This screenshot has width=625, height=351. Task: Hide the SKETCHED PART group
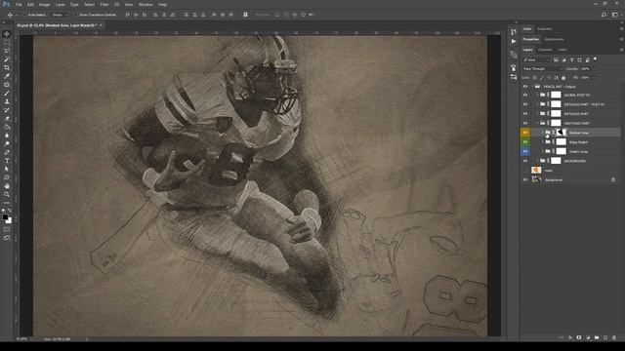525,124
